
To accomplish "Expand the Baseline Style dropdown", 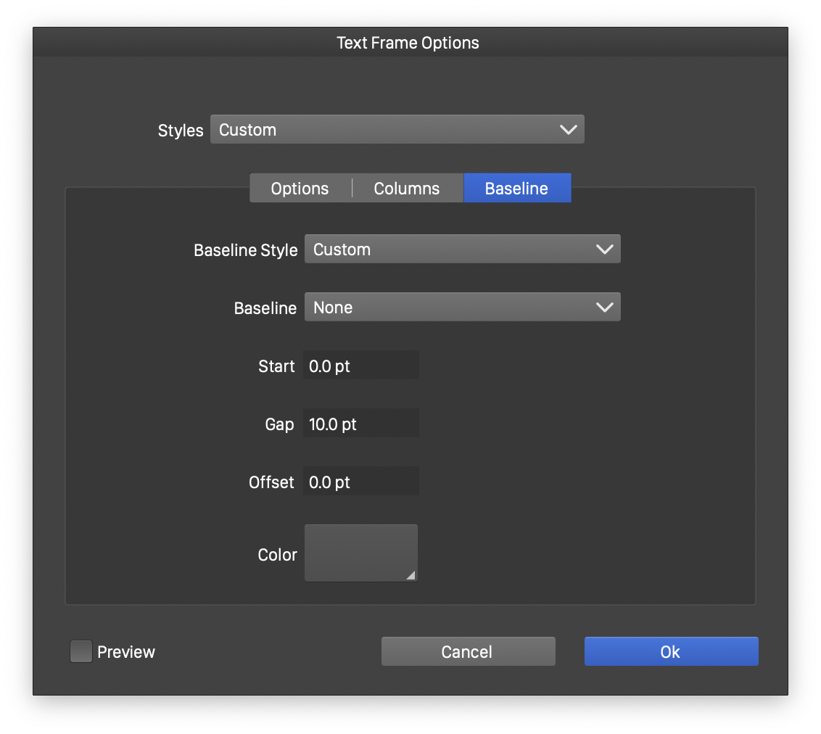I will (x=462, y=250).
